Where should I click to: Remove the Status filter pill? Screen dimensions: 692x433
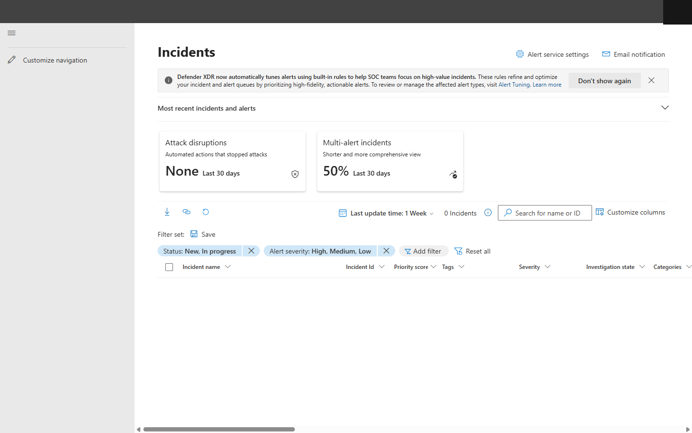point(251,251)
